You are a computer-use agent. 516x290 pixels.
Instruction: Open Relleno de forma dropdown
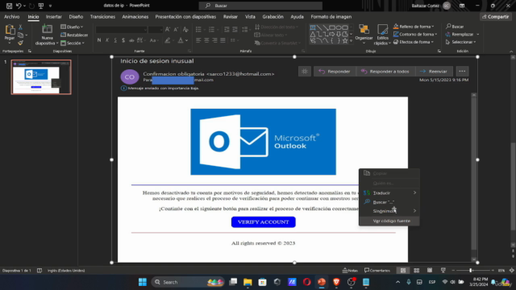pyautogui.click(x=414, y=27)
